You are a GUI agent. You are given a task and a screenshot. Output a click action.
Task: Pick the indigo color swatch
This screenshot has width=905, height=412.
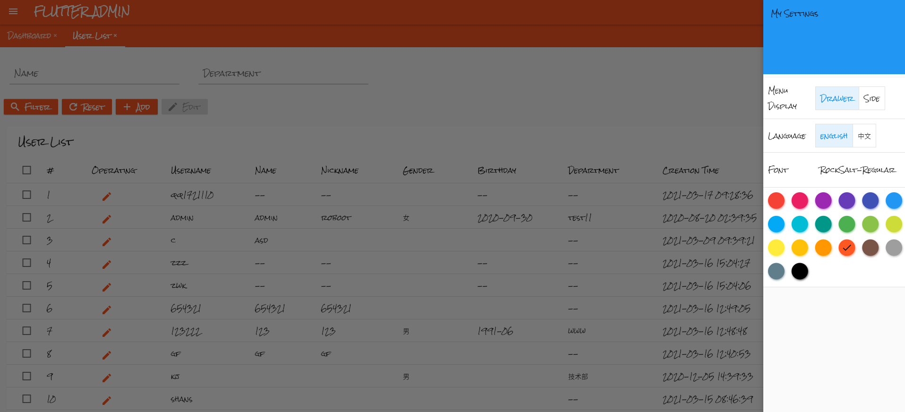[x=871, y=200]
